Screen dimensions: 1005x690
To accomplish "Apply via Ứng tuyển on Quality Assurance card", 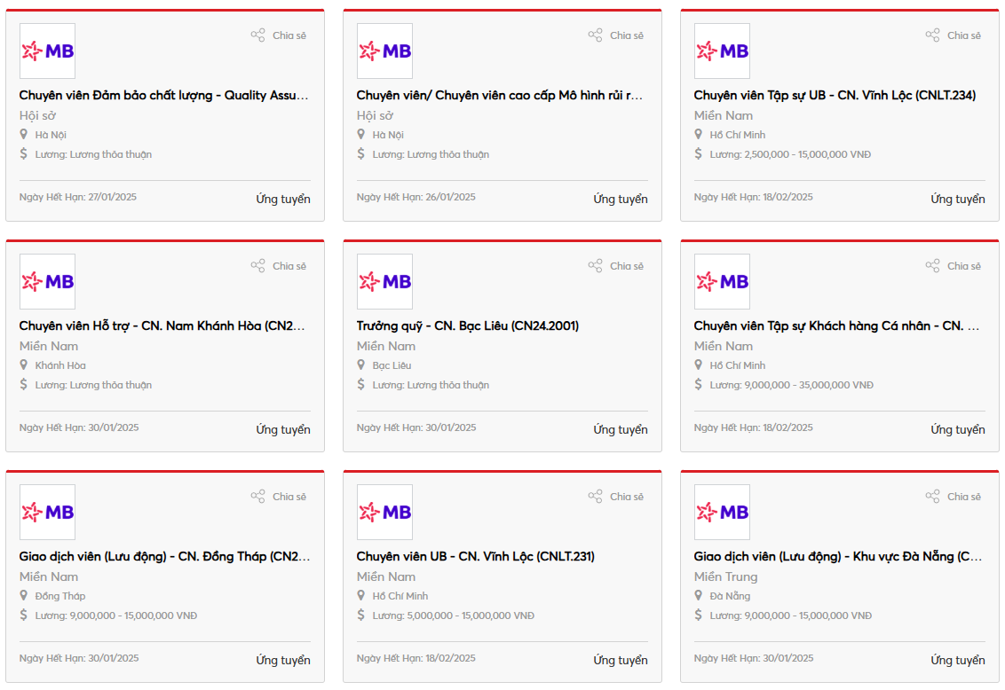I will pos(283,199).
